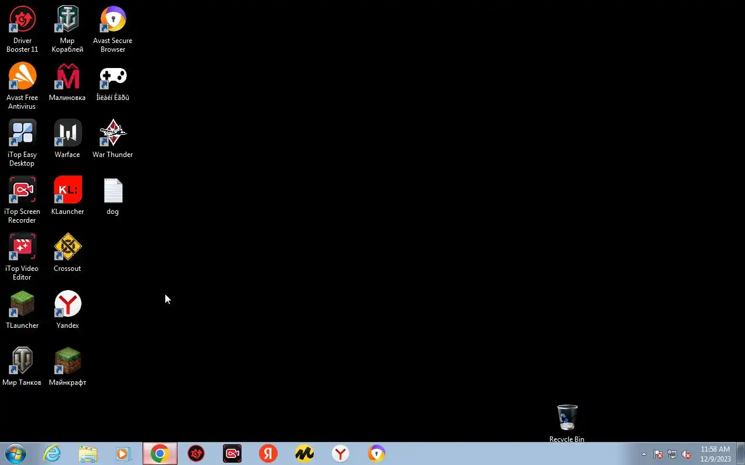Select the Warface desktop shortcut

[x=68, y=139]
